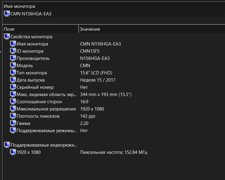This screenshot has width=225, height=180.
Task: Click the icon beside Тип монитора
Action: point(13,73)
